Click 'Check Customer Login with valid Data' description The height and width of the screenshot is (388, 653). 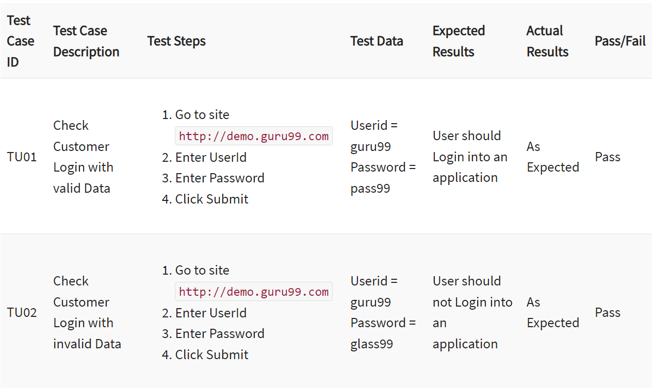[83, 157]
